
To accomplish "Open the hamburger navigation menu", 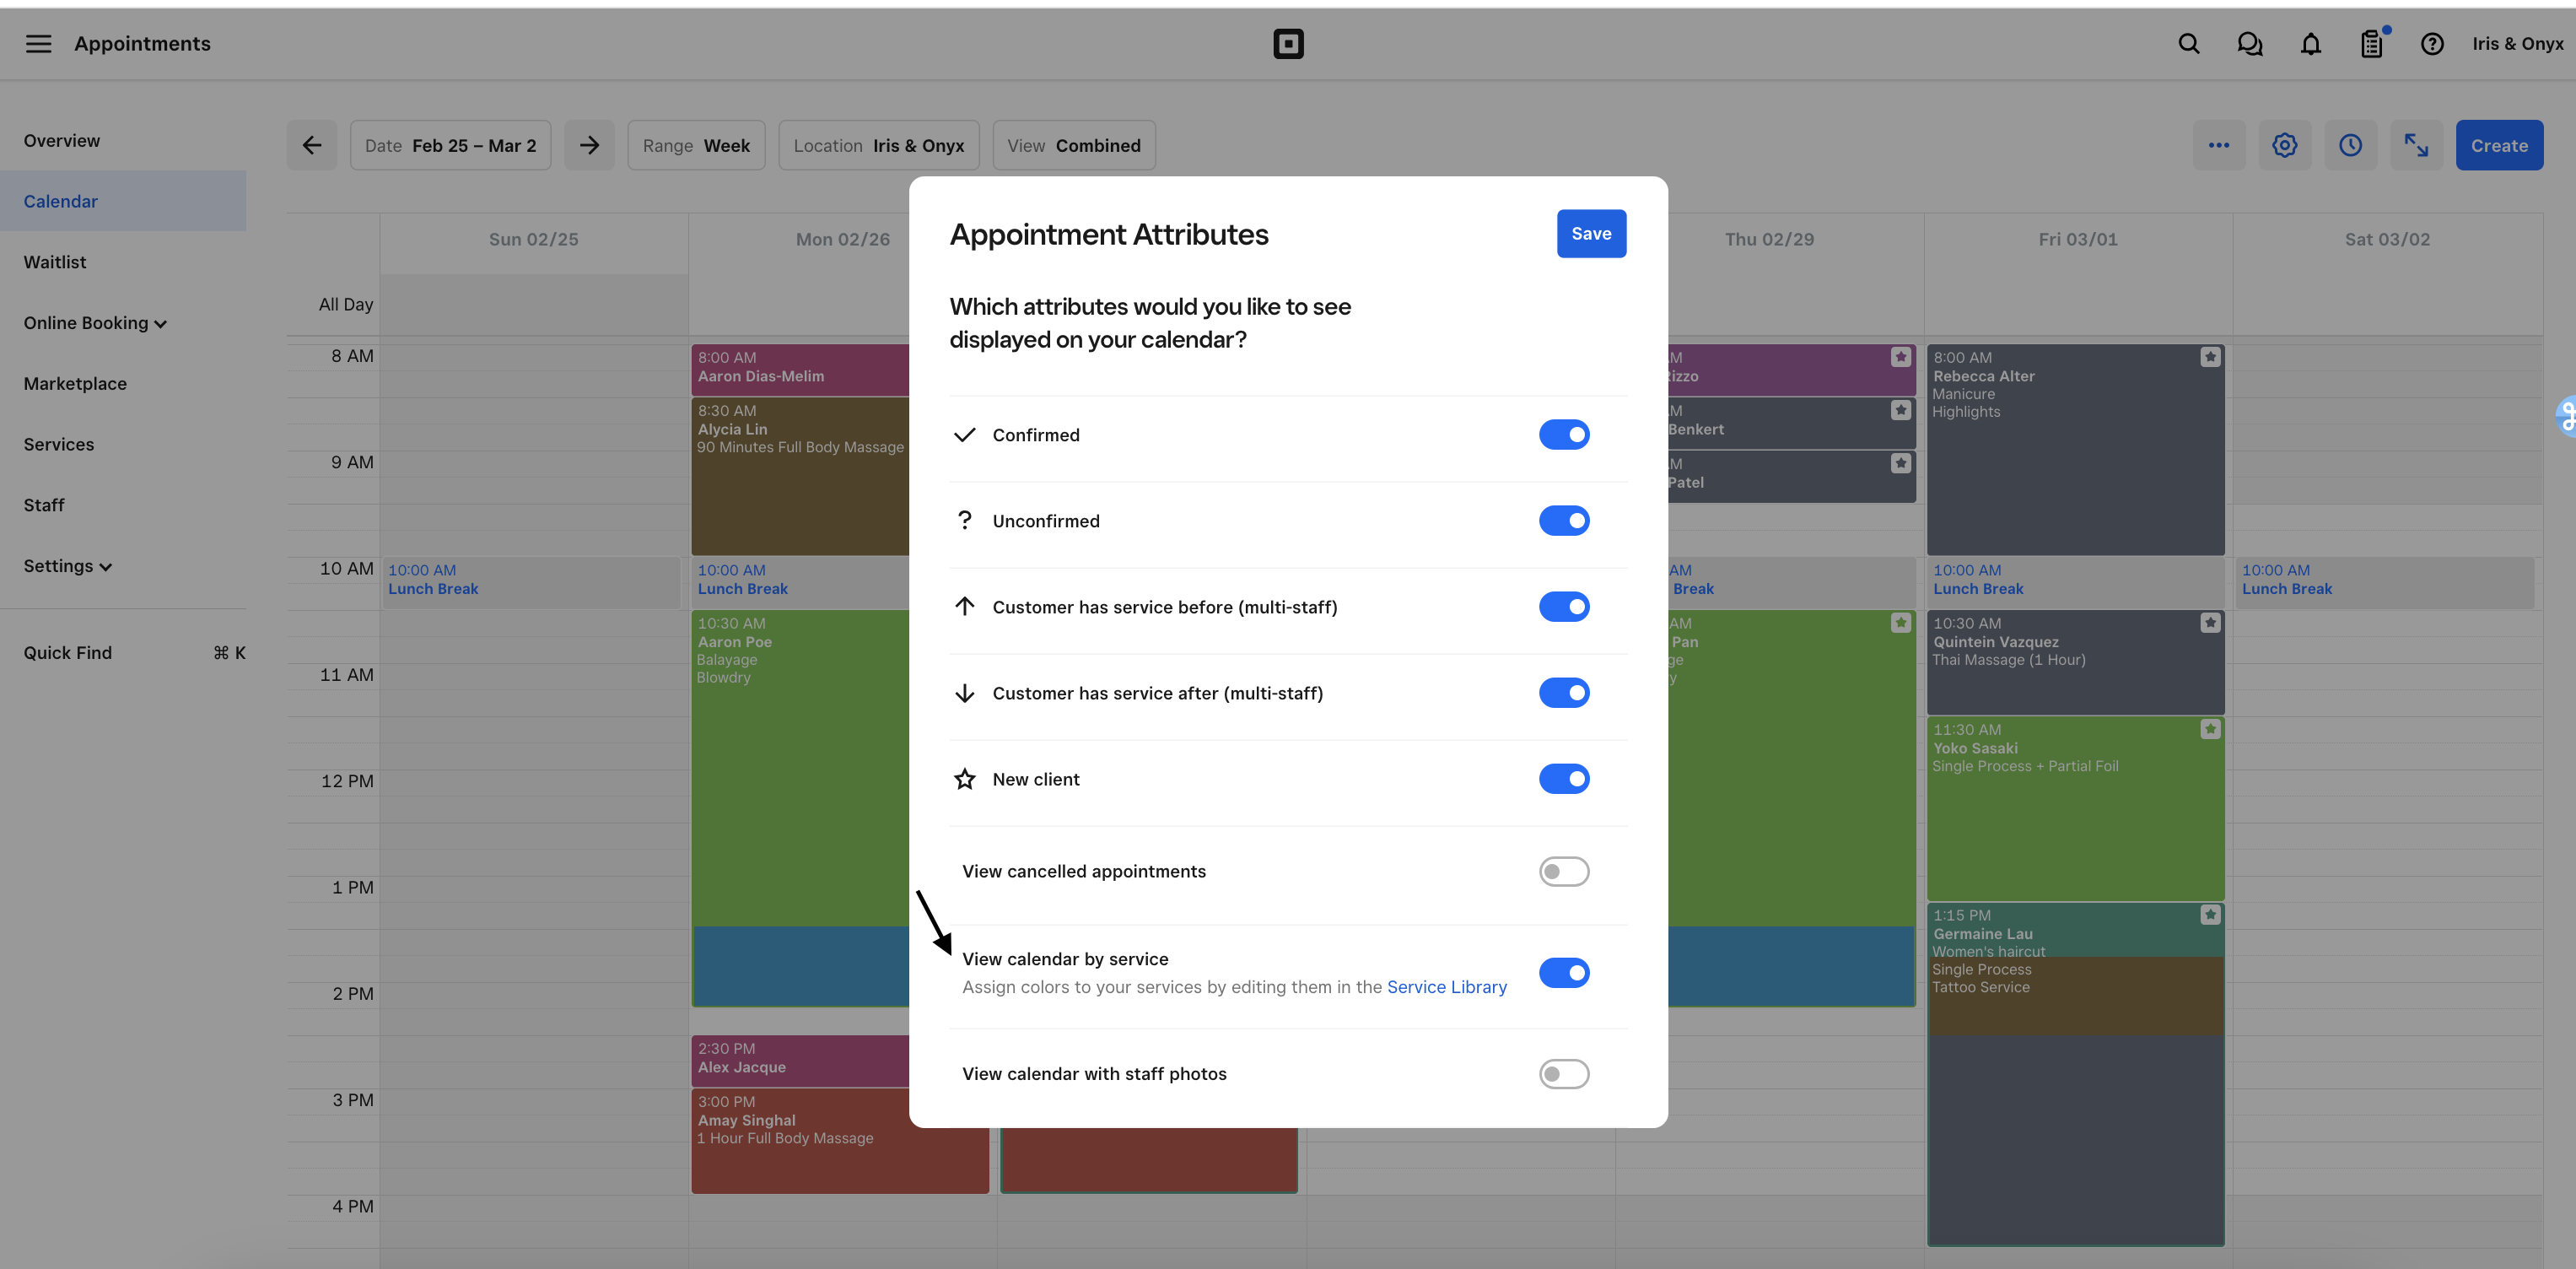I will (38, 44).
